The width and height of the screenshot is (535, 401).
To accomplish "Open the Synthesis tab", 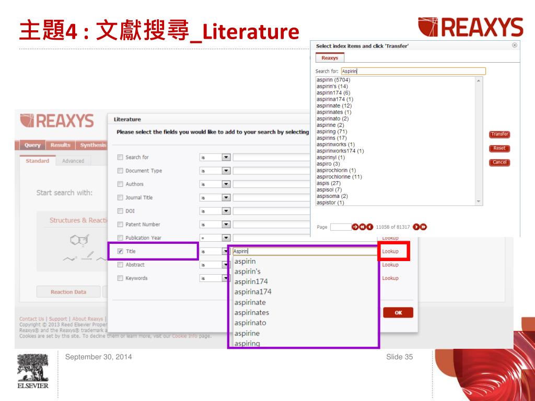I will click(x=92, y=145).
